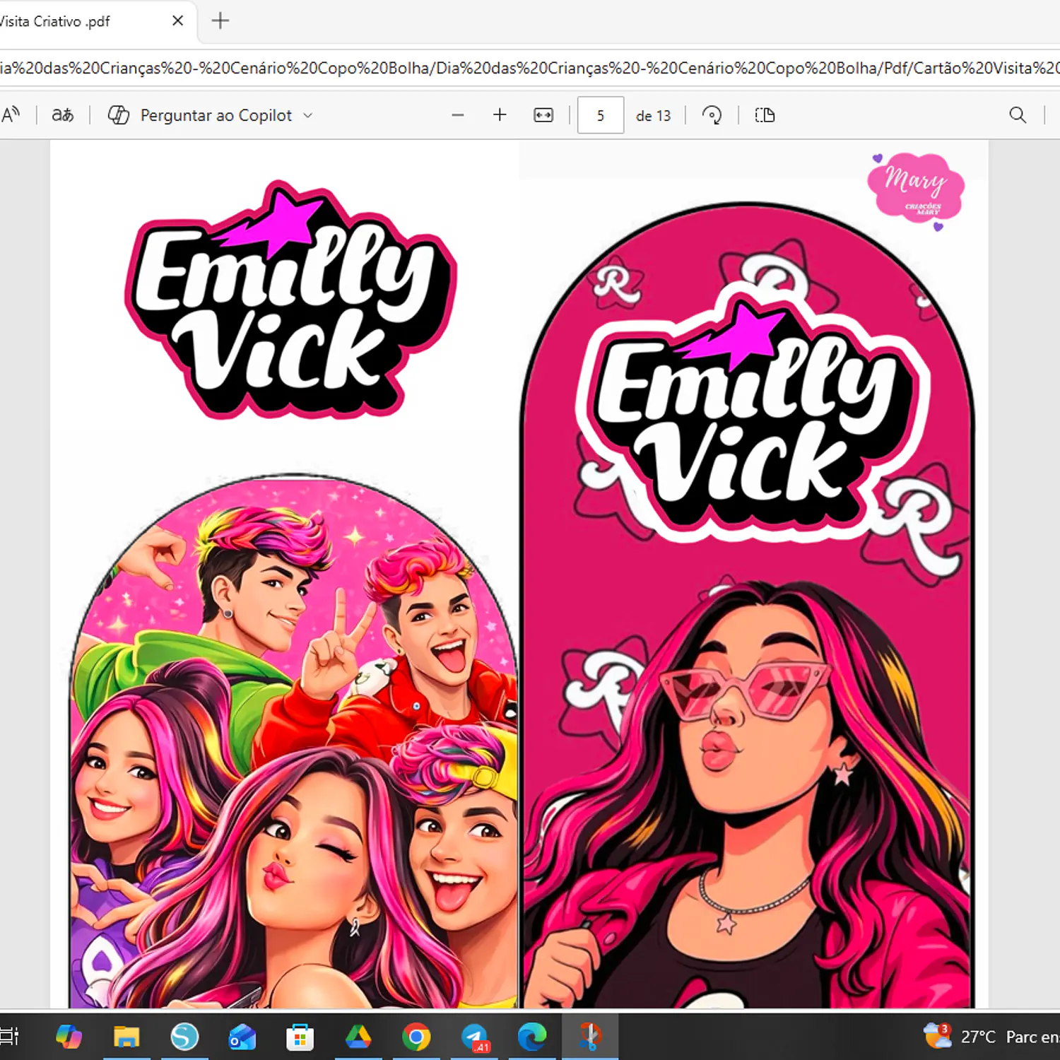Image resolution: width=1060 pixels, height=1060 pixels.
Task: Click the page number field showing 5
Action: [601, 115]
